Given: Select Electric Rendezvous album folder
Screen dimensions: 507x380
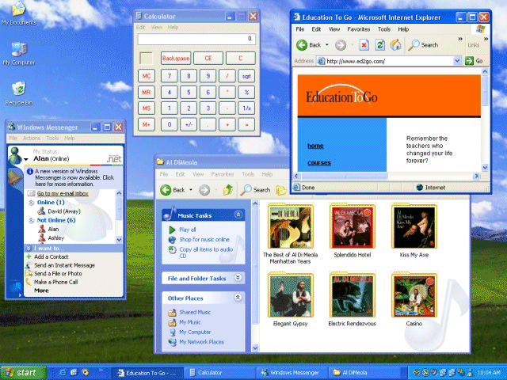Looking at the screenshot, I should 352,299.
